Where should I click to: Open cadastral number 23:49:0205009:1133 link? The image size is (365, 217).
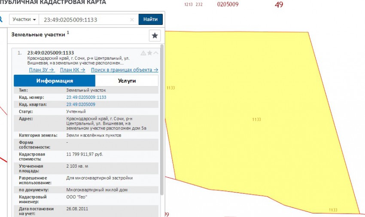pos(86,98)
